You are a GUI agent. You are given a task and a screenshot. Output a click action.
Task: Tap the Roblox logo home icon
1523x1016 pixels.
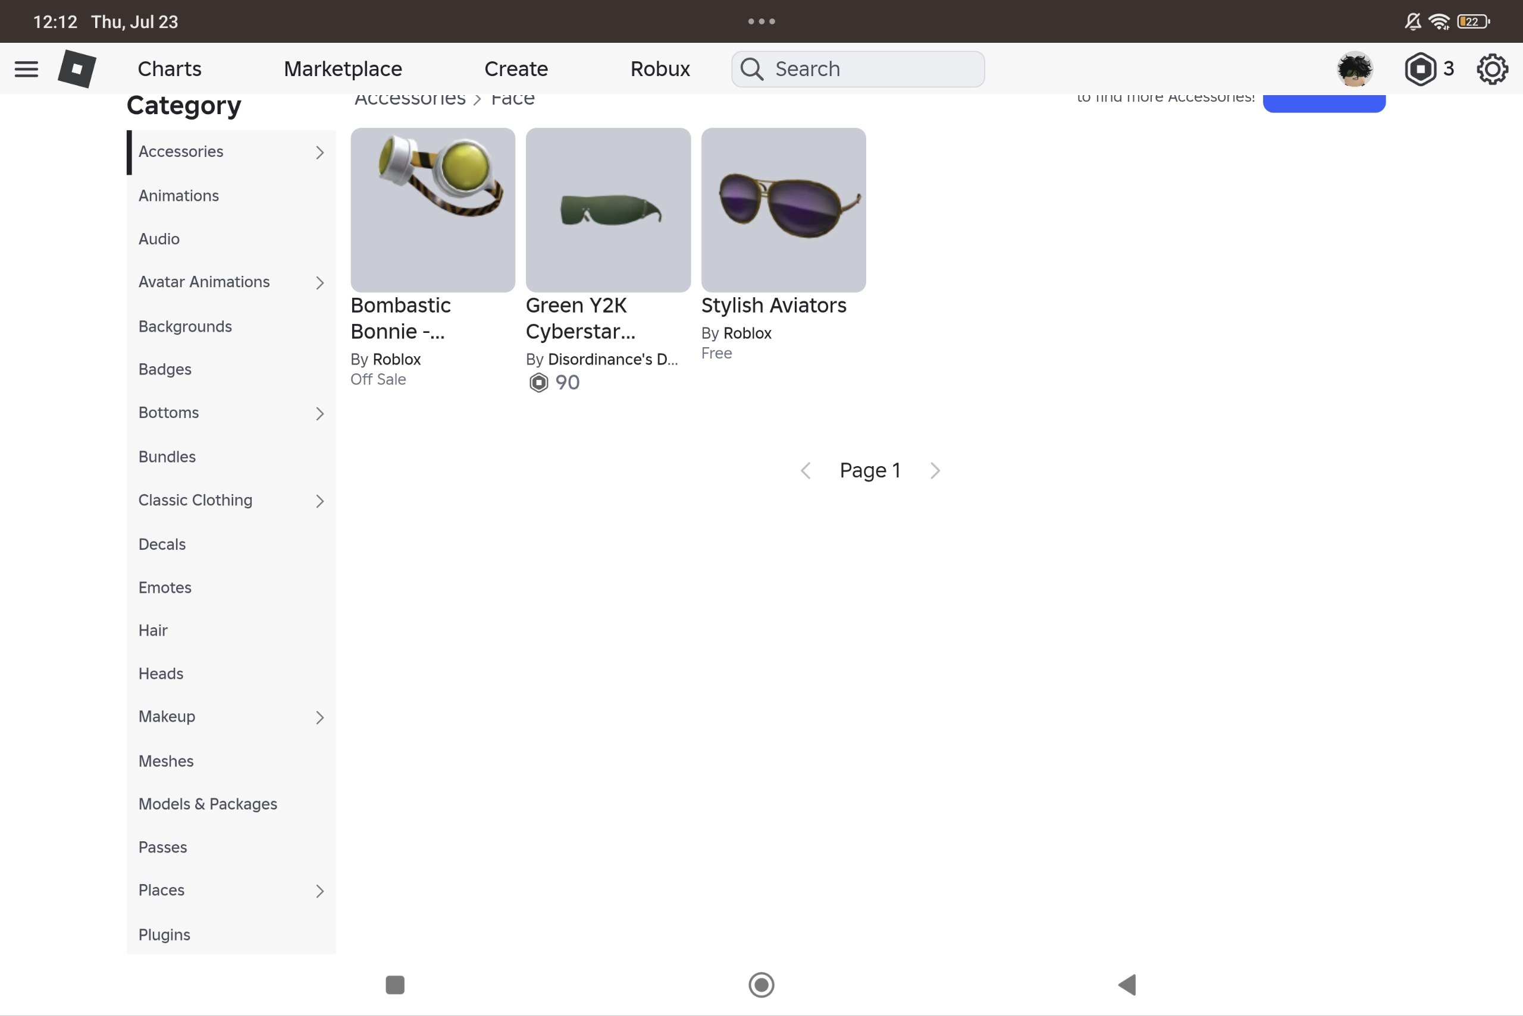pyautogui.click(x=77, y=69)
